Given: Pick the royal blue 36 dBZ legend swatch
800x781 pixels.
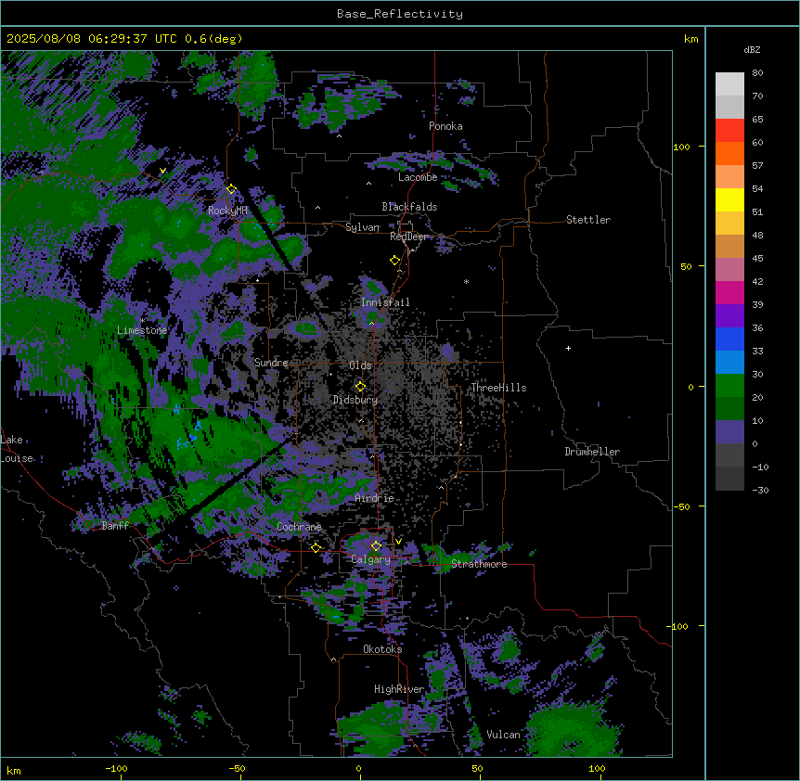Looking at the screenshot, I should [x=729, y=339].
